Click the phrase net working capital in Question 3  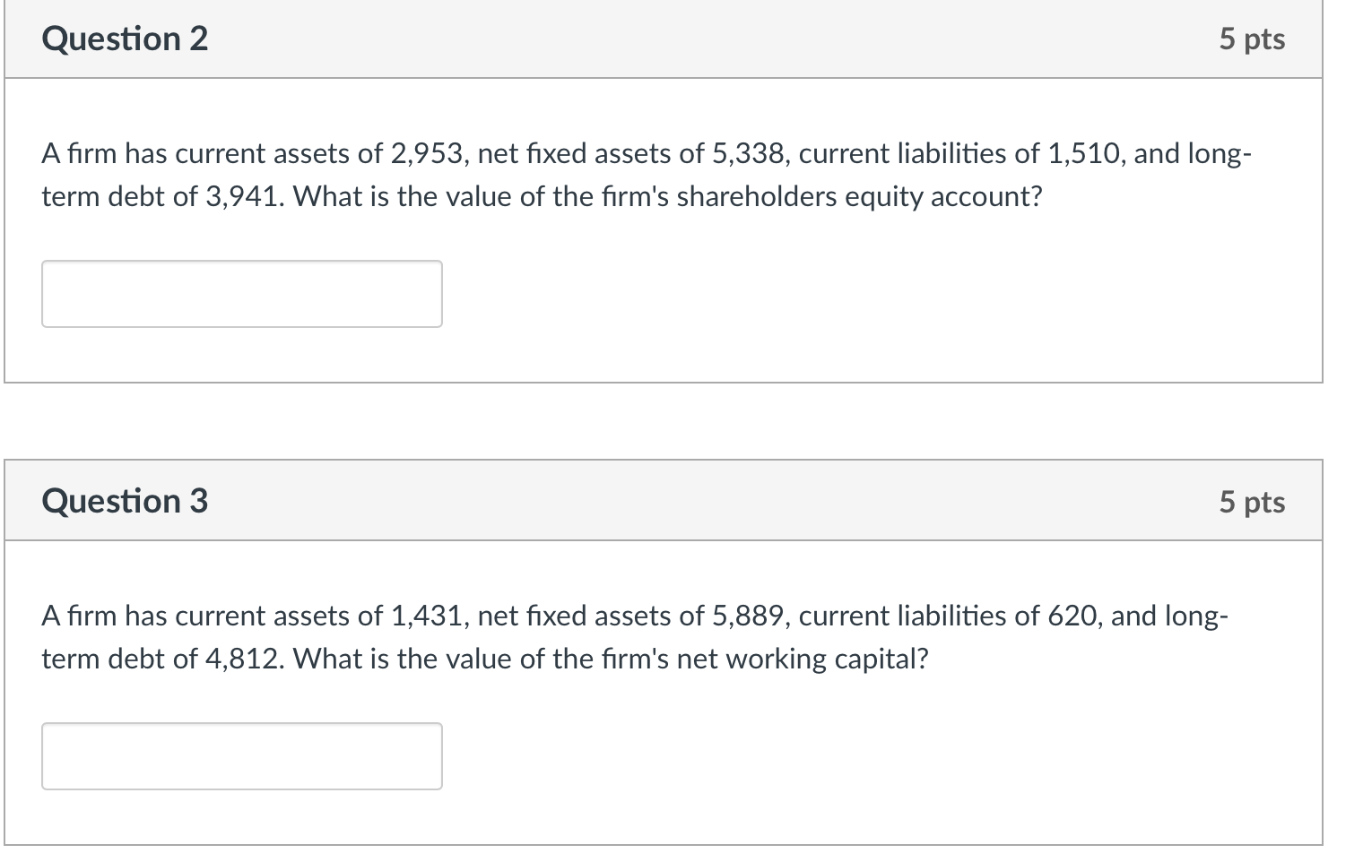[x=797, y=659]
